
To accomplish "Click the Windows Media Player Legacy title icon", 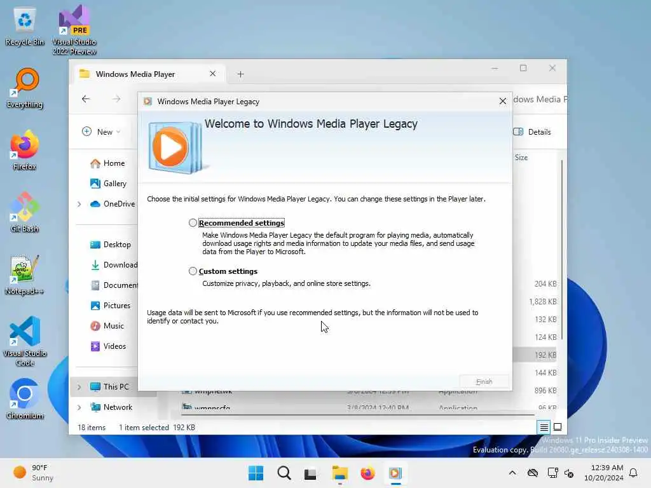I will (147, 102).
